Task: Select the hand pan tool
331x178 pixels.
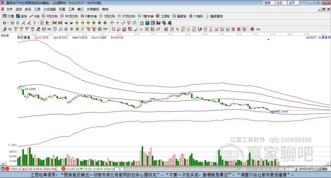Action: pyautogui.click(x=112, y=23)
